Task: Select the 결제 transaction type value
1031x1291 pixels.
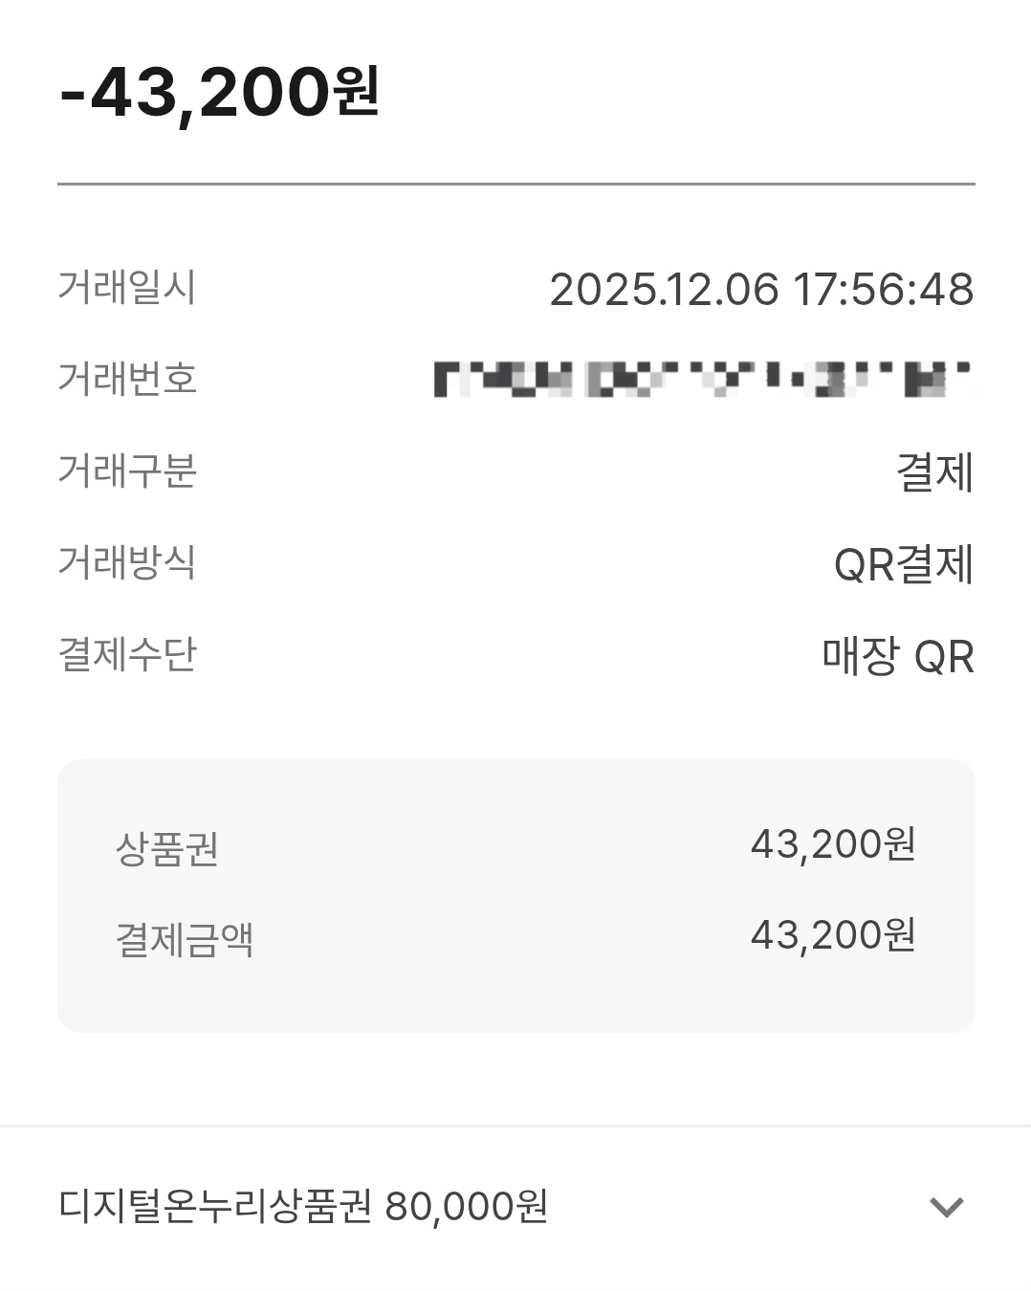Action: tap(934, 472)
